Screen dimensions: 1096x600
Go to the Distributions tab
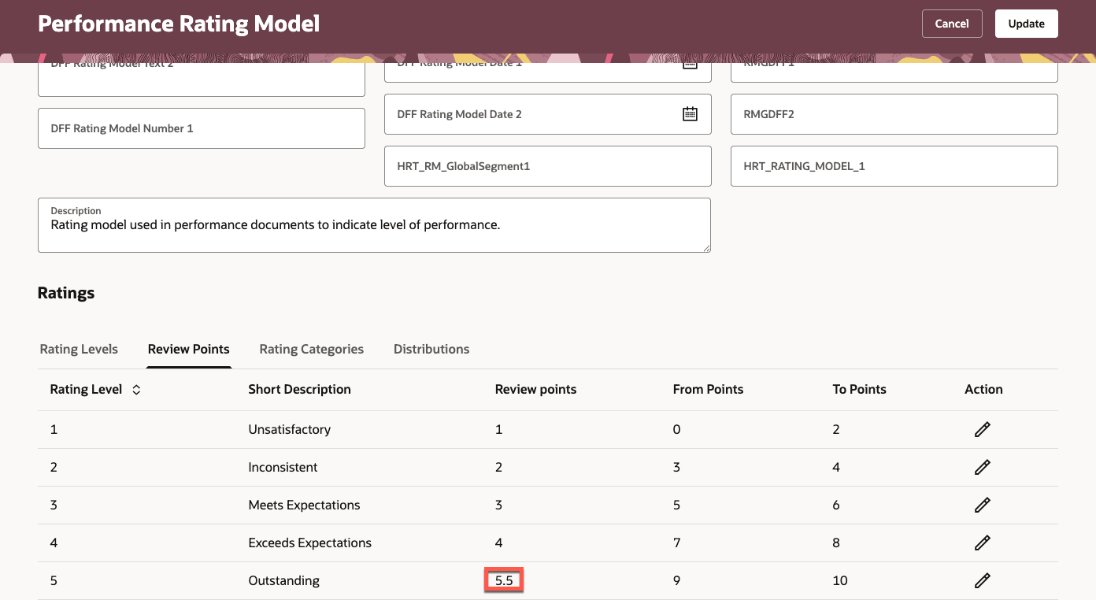[x=431, y=349]
